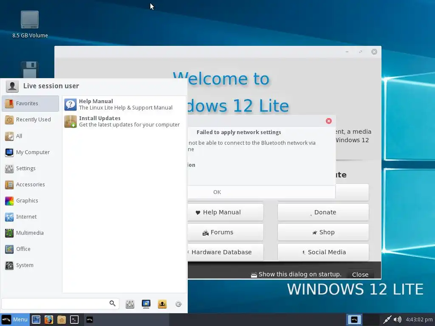Launch the terminal from the taskbar
The height and width of the screenshot is (326, 435).
pyautogui.click(x=74, y=320)
